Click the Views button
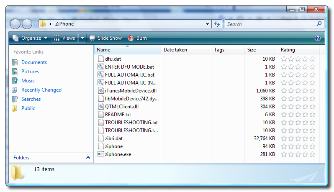 point(64,38)
